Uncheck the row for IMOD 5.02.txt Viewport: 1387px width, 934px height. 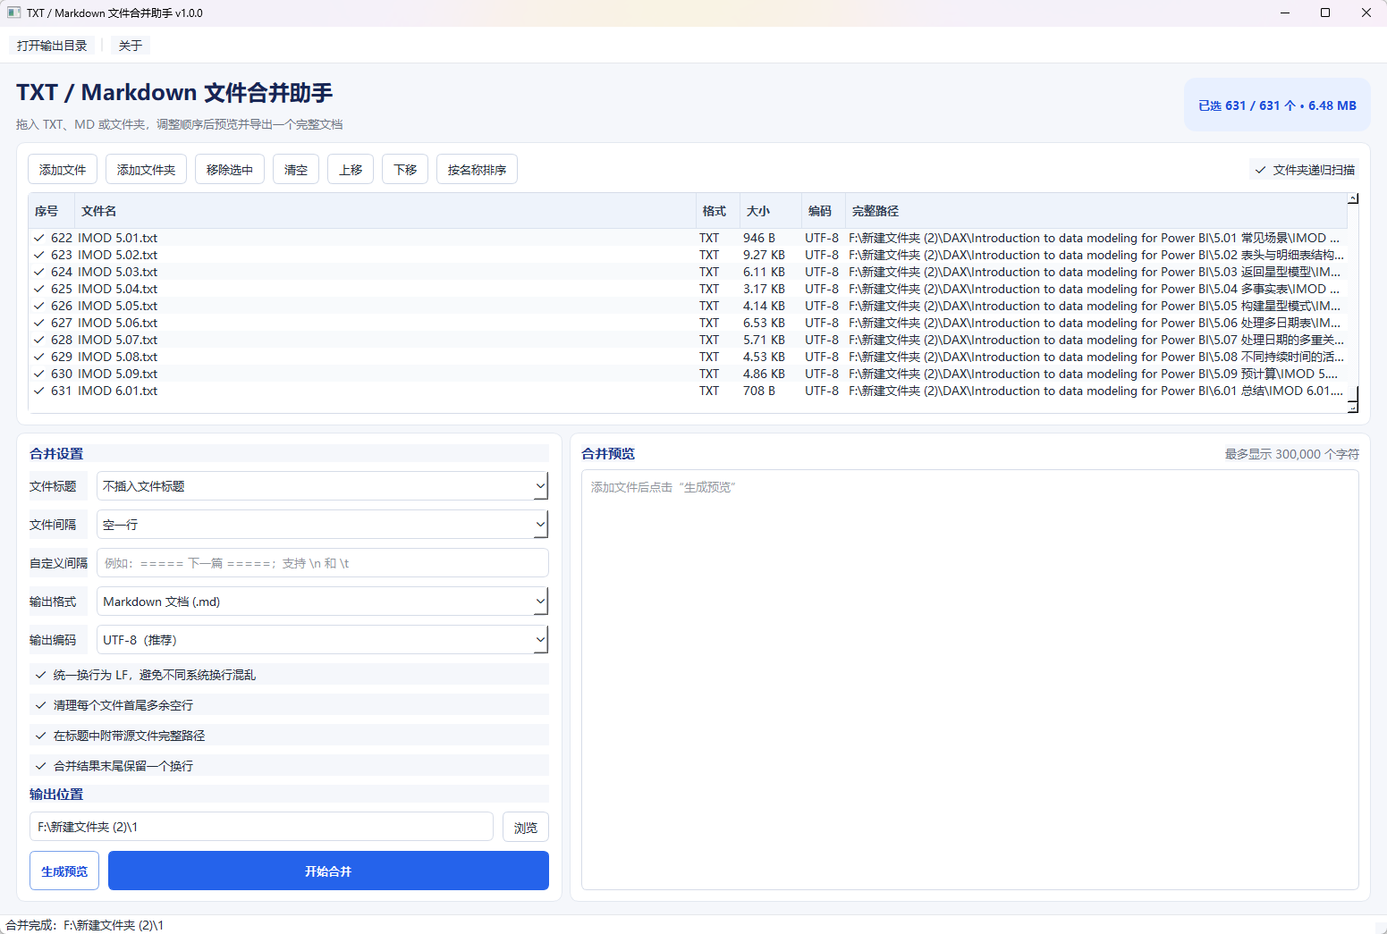click(39, 255)
